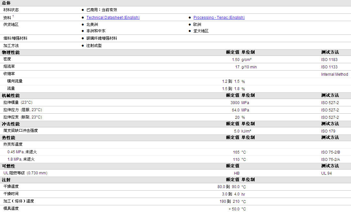Image resolution: width=351 pixels, height=212 pixels.
Task: Open the Processing - Tenac (English) link
Action: 219,18
